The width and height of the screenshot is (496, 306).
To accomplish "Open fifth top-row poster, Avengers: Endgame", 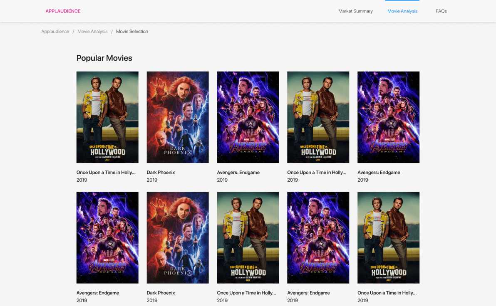I will (388, 117).
